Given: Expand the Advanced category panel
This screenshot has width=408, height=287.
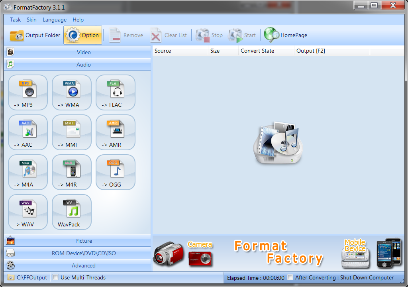Looking at the screenshot, I should (x=84, y=265).
